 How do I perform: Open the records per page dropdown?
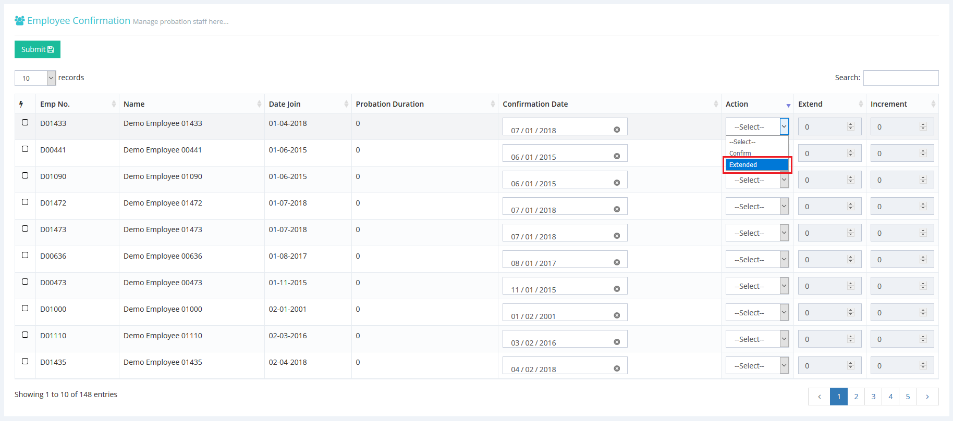[35, 78]
